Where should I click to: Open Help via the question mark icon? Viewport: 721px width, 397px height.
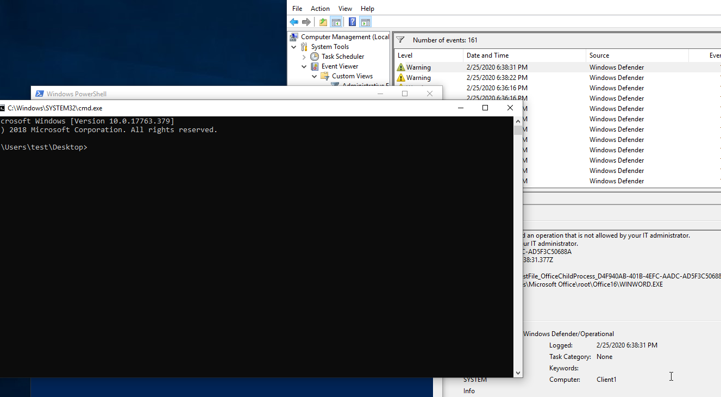(353, 22)
